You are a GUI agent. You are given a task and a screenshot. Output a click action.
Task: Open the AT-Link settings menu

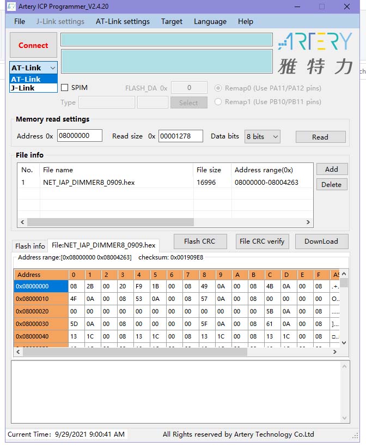[123, 22]
